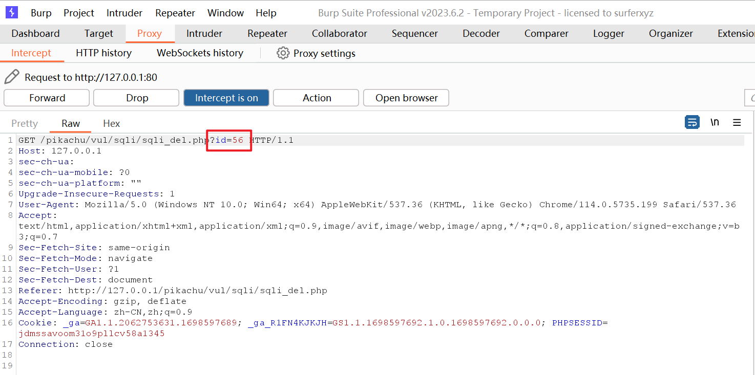Click the id=56 parameter in request line
The image size is (755, 375).
pyautogui.click(x=229, y=140)
